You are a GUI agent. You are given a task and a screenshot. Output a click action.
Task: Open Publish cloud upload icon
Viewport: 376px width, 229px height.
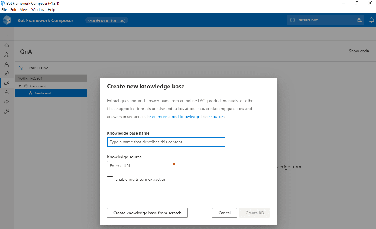pos(7,102)
